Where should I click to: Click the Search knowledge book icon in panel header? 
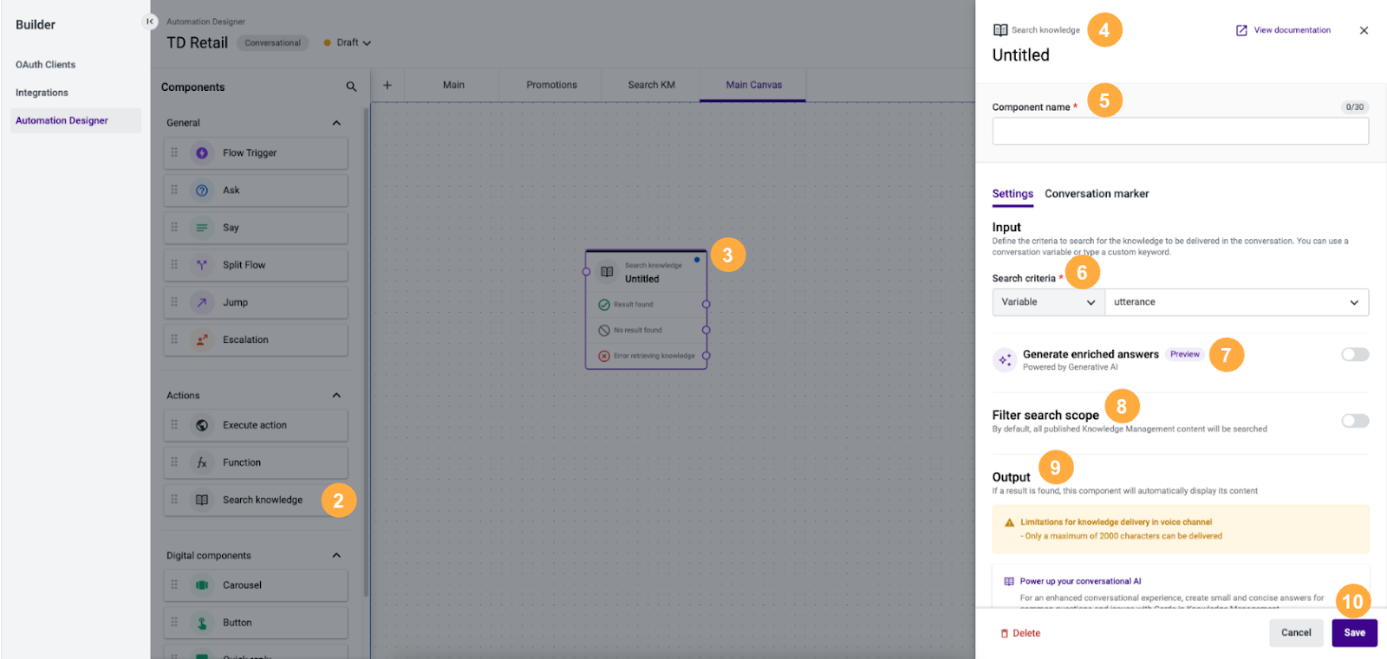1000,30
